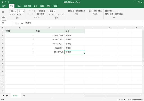
Task: Click the previous sheet arrow
Action: [x=4, y=95]
